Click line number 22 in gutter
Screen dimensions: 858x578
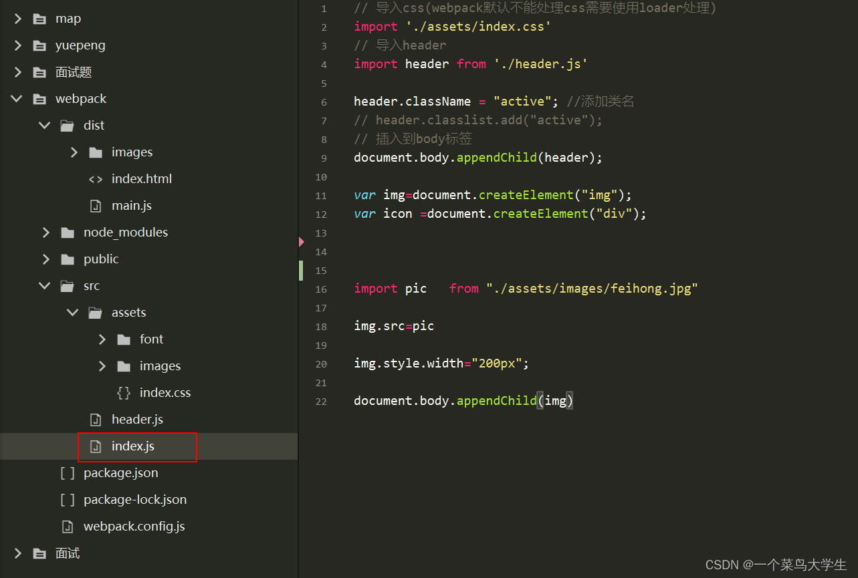tap(321, 402)
